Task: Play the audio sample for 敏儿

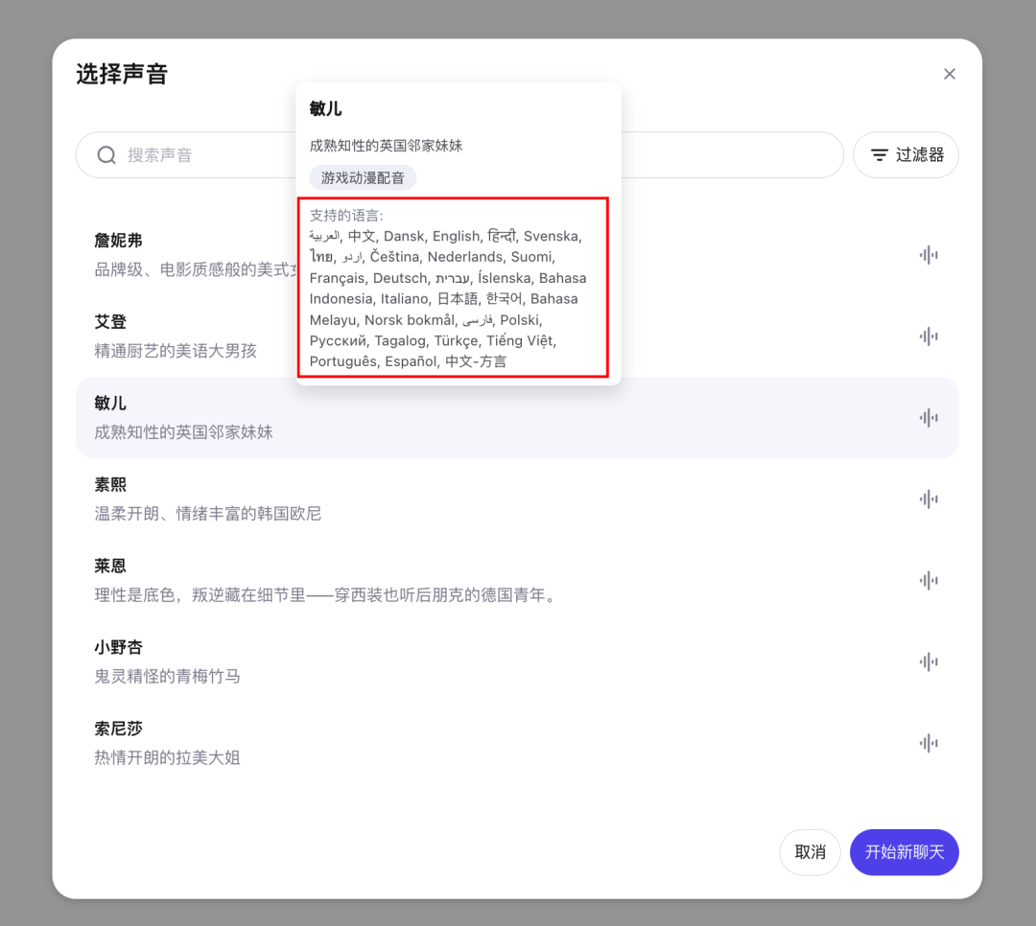Action: click(928, 417)
